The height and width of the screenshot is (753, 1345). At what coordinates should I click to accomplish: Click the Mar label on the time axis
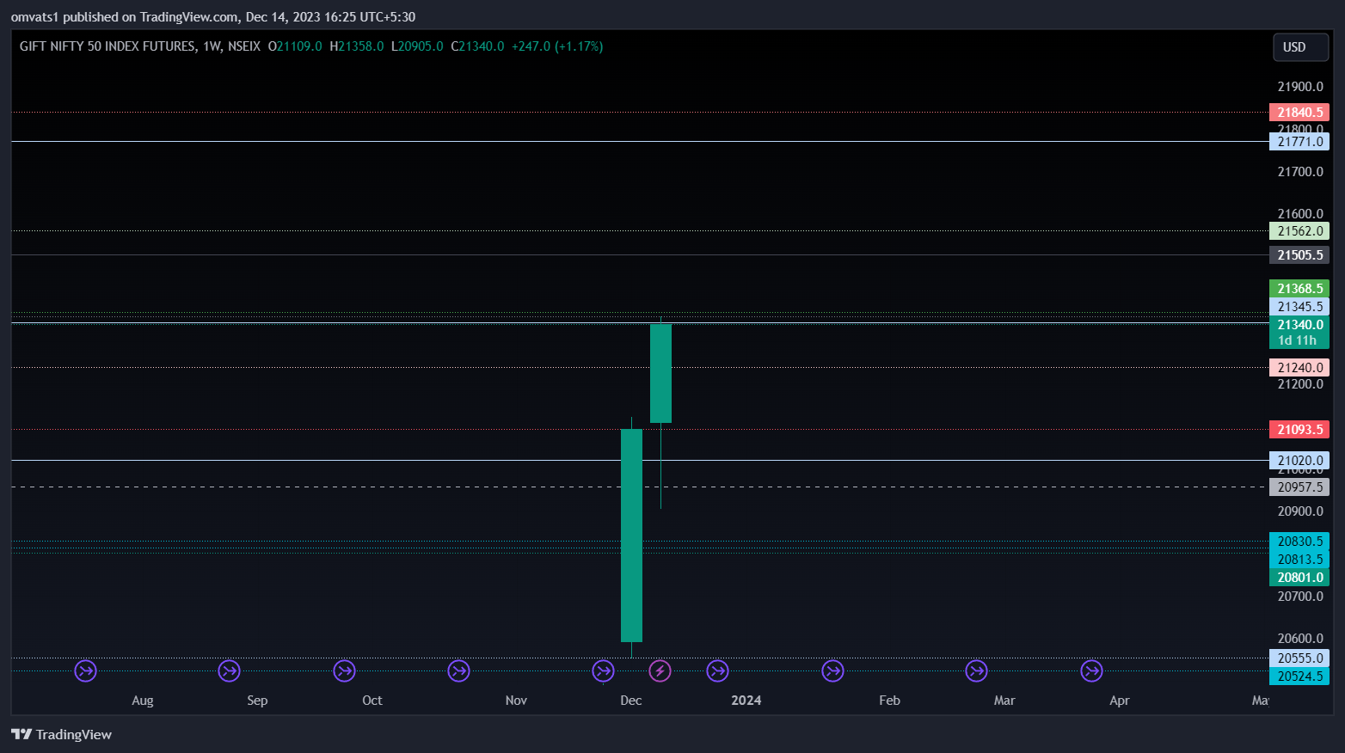[1004, 701]
